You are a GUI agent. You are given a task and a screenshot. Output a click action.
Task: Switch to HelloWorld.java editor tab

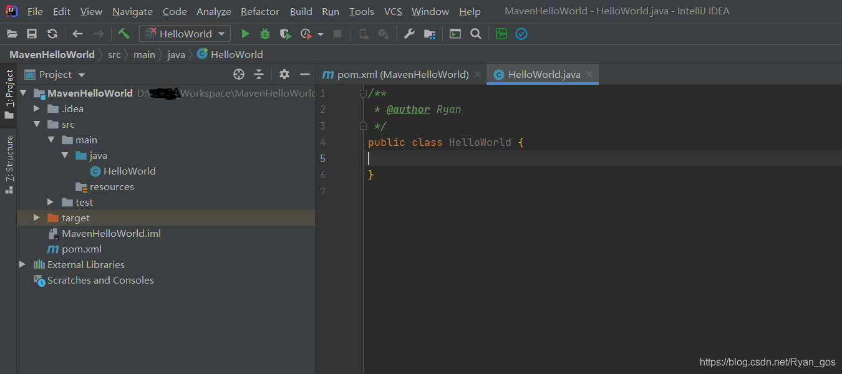point(543,74)
